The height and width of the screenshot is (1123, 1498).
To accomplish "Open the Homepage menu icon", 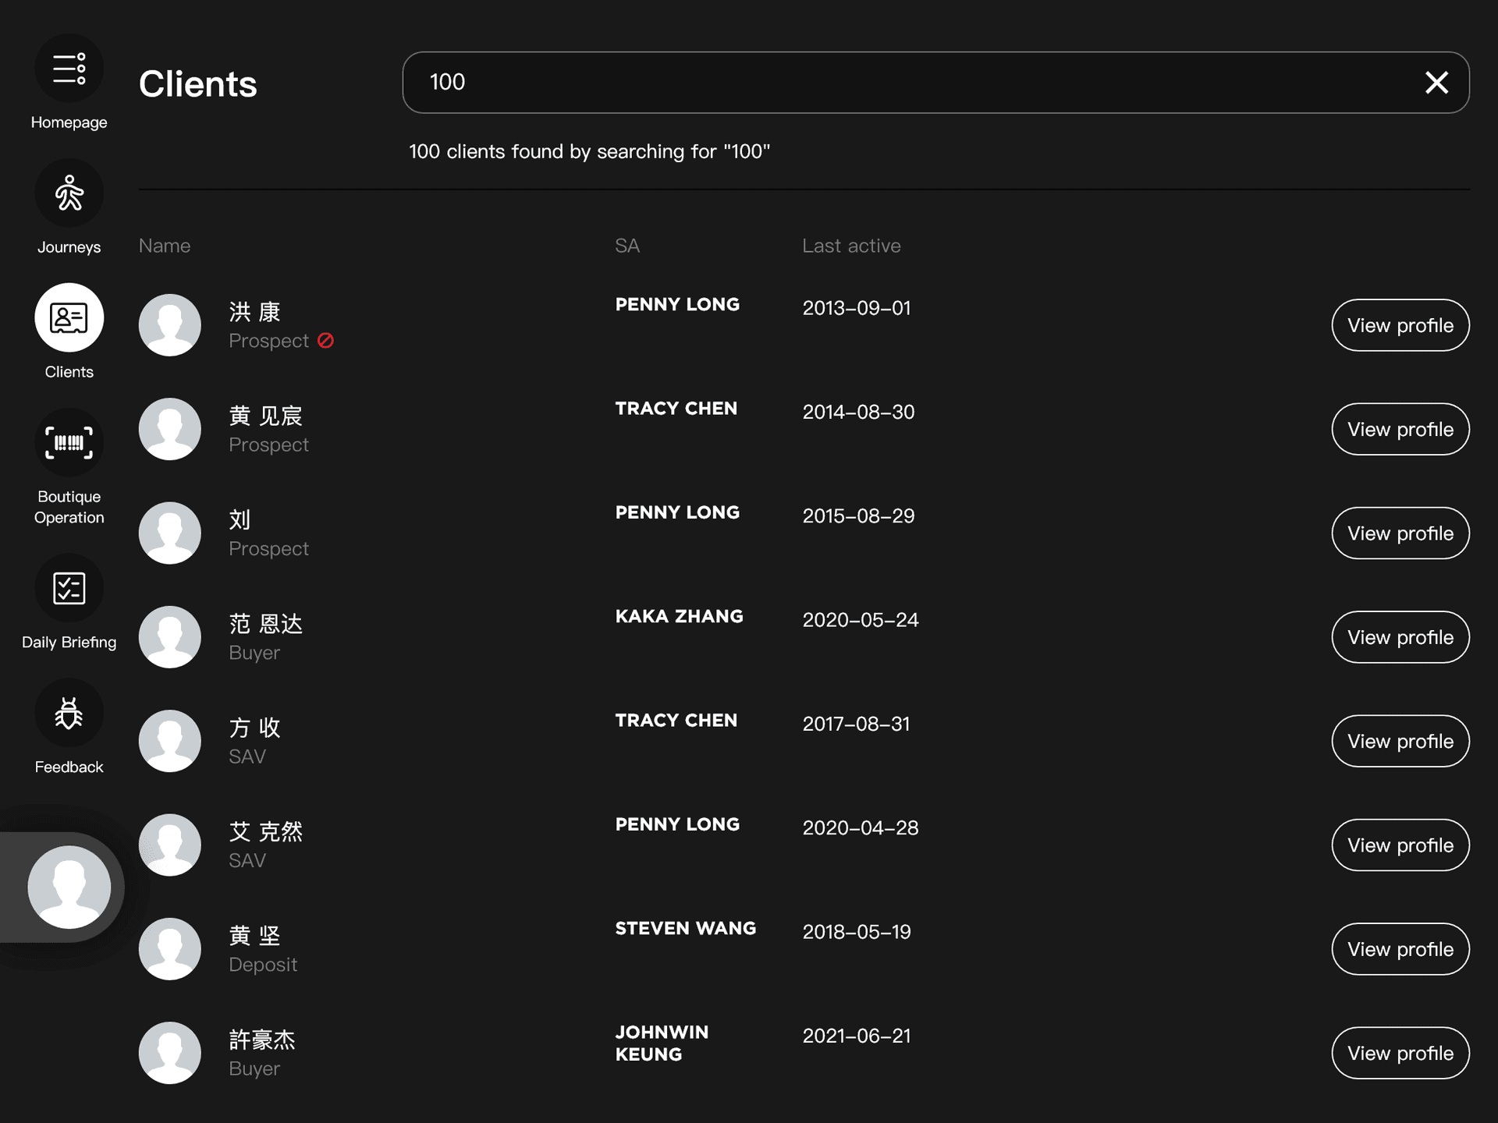I will (x=69, y=69).
